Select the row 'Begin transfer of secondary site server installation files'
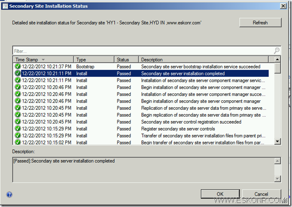 coord(141,142)
